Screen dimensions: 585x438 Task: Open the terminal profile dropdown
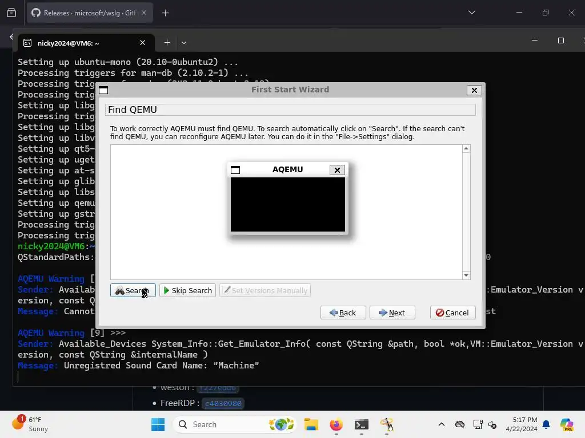coord(184,43)
